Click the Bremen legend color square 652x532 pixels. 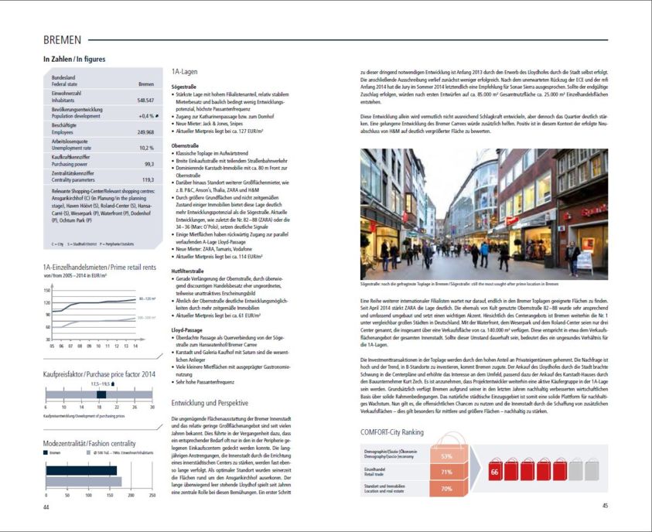point(46,452)
